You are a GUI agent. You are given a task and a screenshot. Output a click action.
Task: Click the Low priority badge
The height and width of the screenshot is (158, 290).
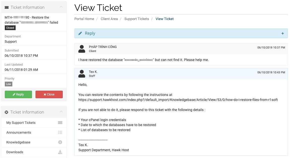tap(9, 84)
